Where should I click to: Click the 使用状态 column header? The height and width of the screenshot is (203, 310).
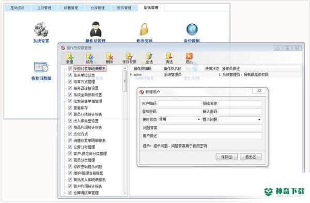pos(212,69)
